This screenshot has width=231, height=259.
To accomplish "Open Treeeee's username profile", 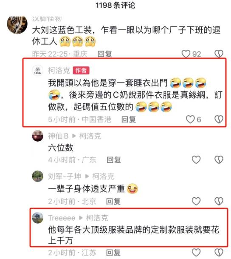I will click(x=62, y=218).
